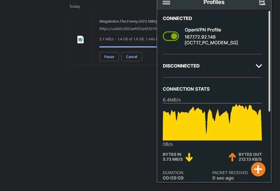The width and height of the screenshot is (280, 191).
Task: Click the 0B/s graph minimum label
Action: tap(167, 144)
